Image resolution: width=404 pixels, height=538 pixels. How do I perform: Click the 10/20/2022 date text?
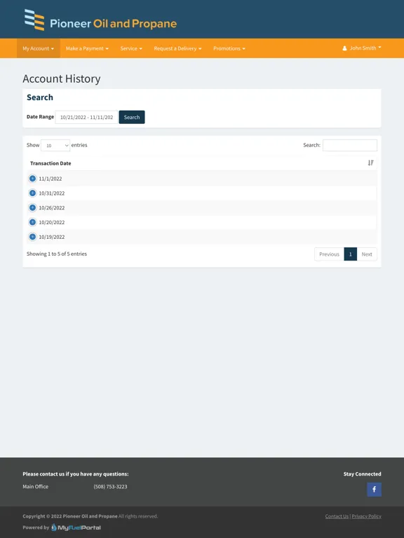point(51,222)
